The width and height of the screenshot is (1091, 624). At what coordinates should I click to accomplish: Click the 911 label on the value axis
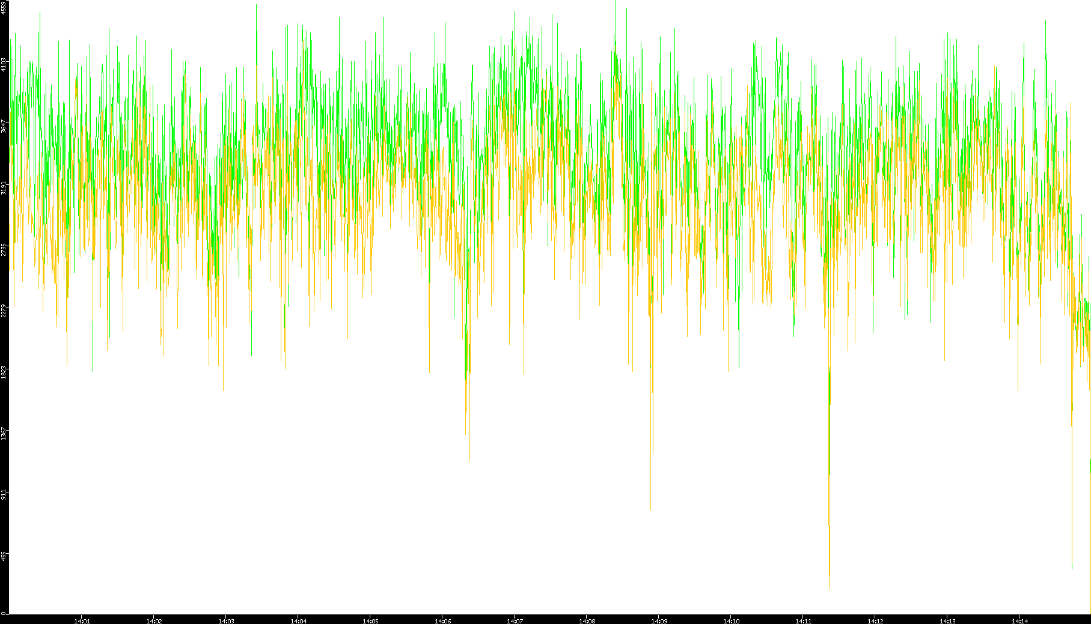click(4, 494)
